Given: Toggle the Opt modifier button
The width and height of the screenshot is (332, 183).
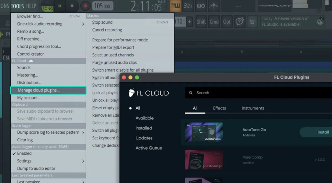Looking at the screenshot, I should [x=227, y=22].
